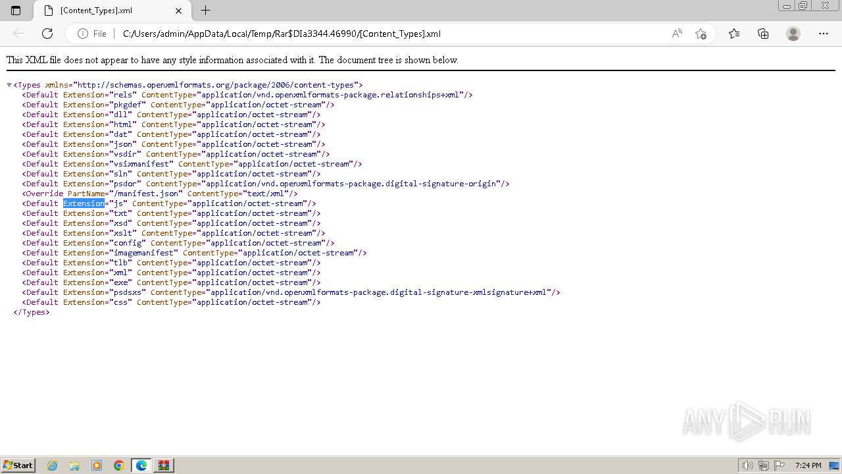Click the closing Types tag

point(32,312)
